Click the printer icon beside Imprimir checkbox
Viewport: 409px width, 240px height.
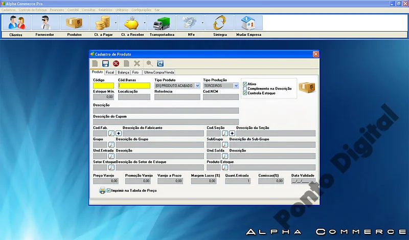(x=102, y=190)
